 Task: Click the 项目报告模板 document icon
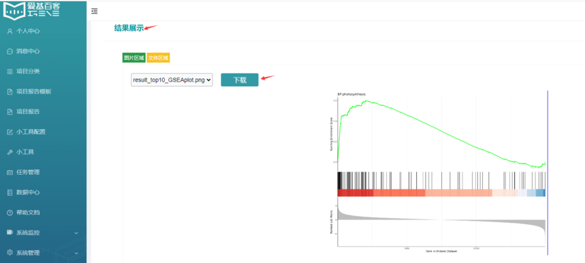(x=10, y=92)
